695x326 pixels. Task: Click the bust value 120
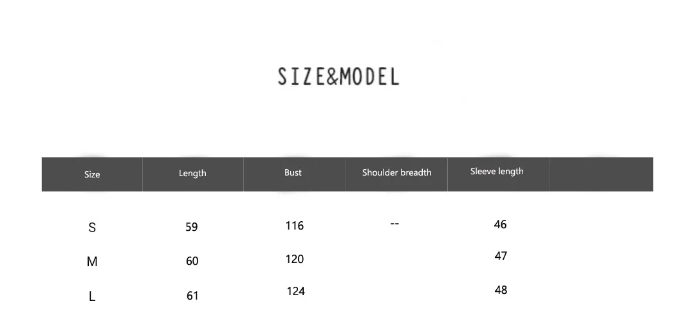click(295, 259)
